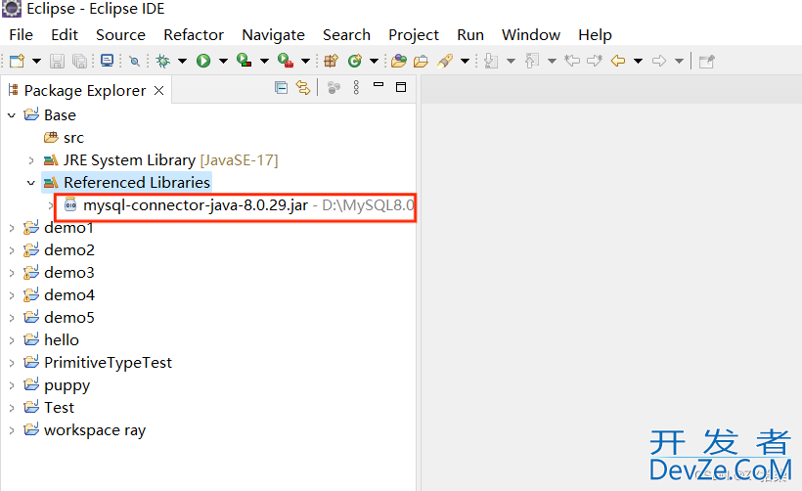Expand the hello project
802x491 pixels.
click(12, 340)
